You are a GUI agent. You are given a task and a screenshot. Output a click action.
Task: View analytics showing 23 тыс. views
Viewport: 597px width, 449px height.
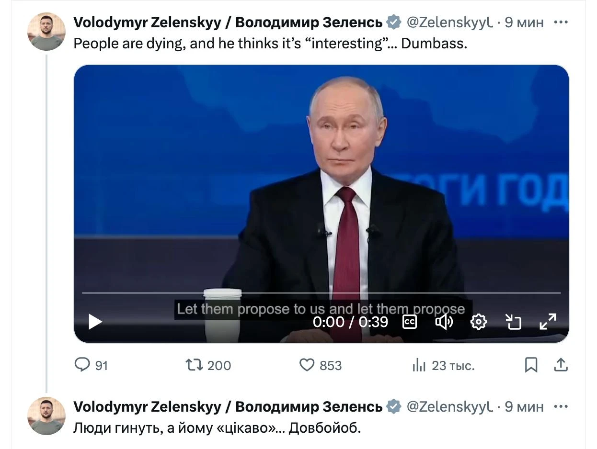click(419, 366)
